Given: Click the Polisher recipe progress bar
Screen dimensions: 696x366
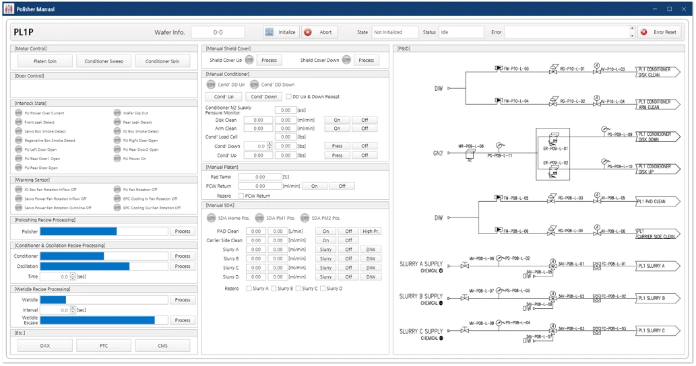Looking at the screenshot, I should 104,231.
